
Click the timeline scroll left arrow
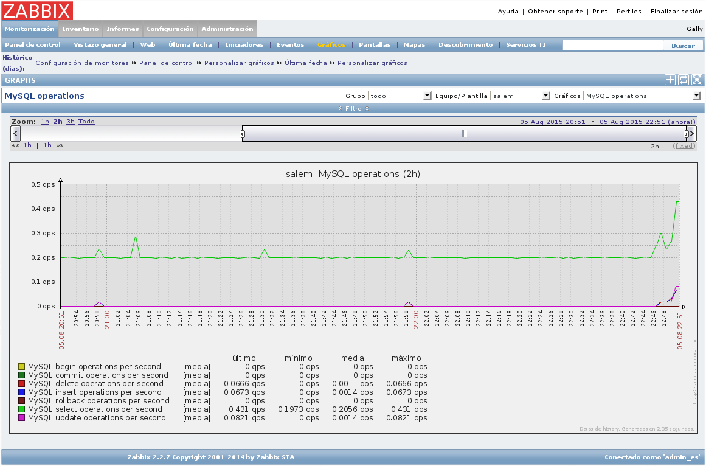point(16,134)
